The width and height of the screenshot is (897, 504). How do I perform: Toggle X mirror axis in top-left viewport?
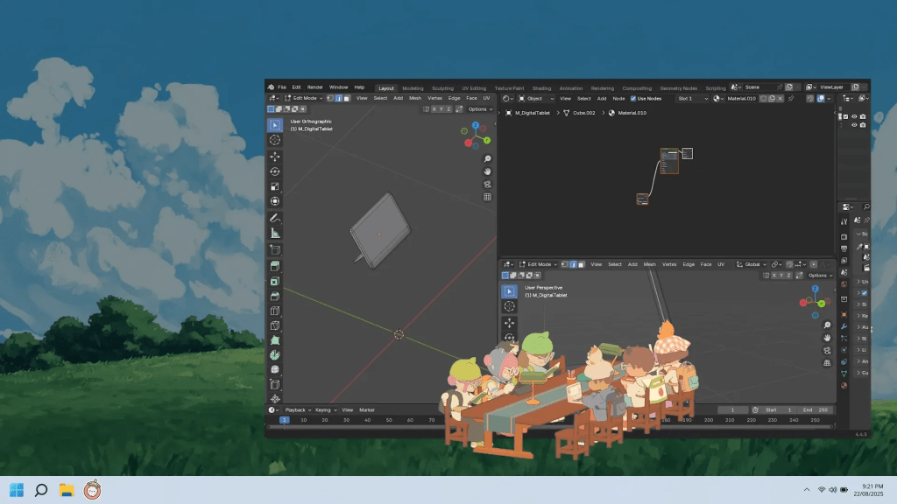coord(434,109)
